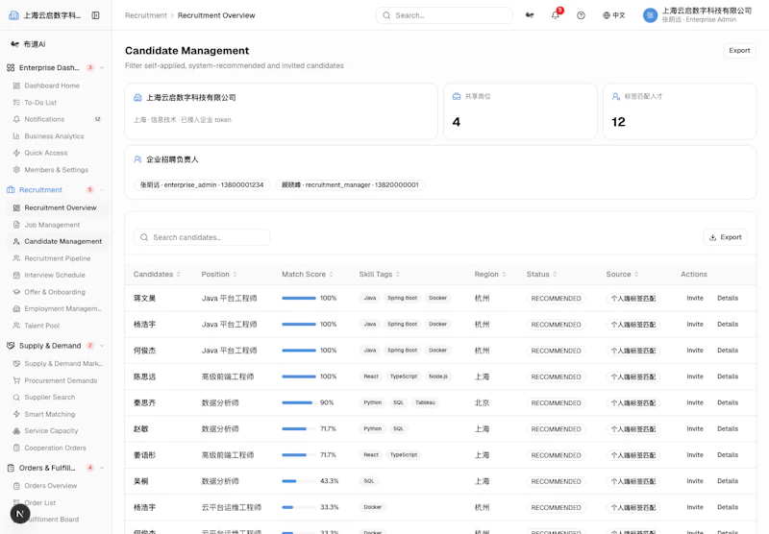Toggle the sidebar collapse icon
The width and height of the screenshot is (769, 534).
click(x=95, y=15)
